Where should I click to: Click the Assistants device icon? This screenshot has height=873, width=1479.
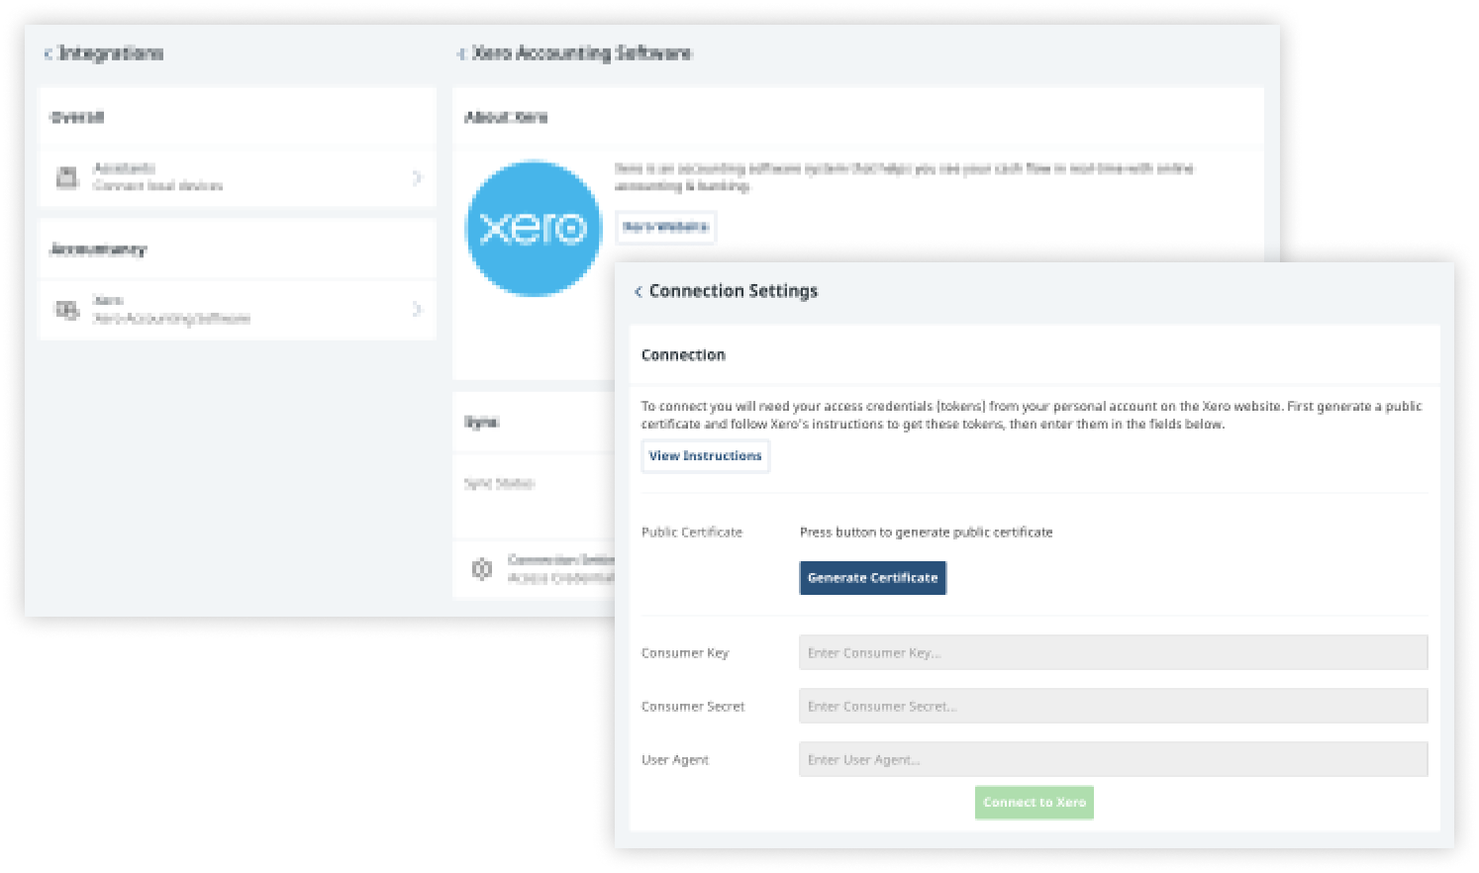[67, 177]
